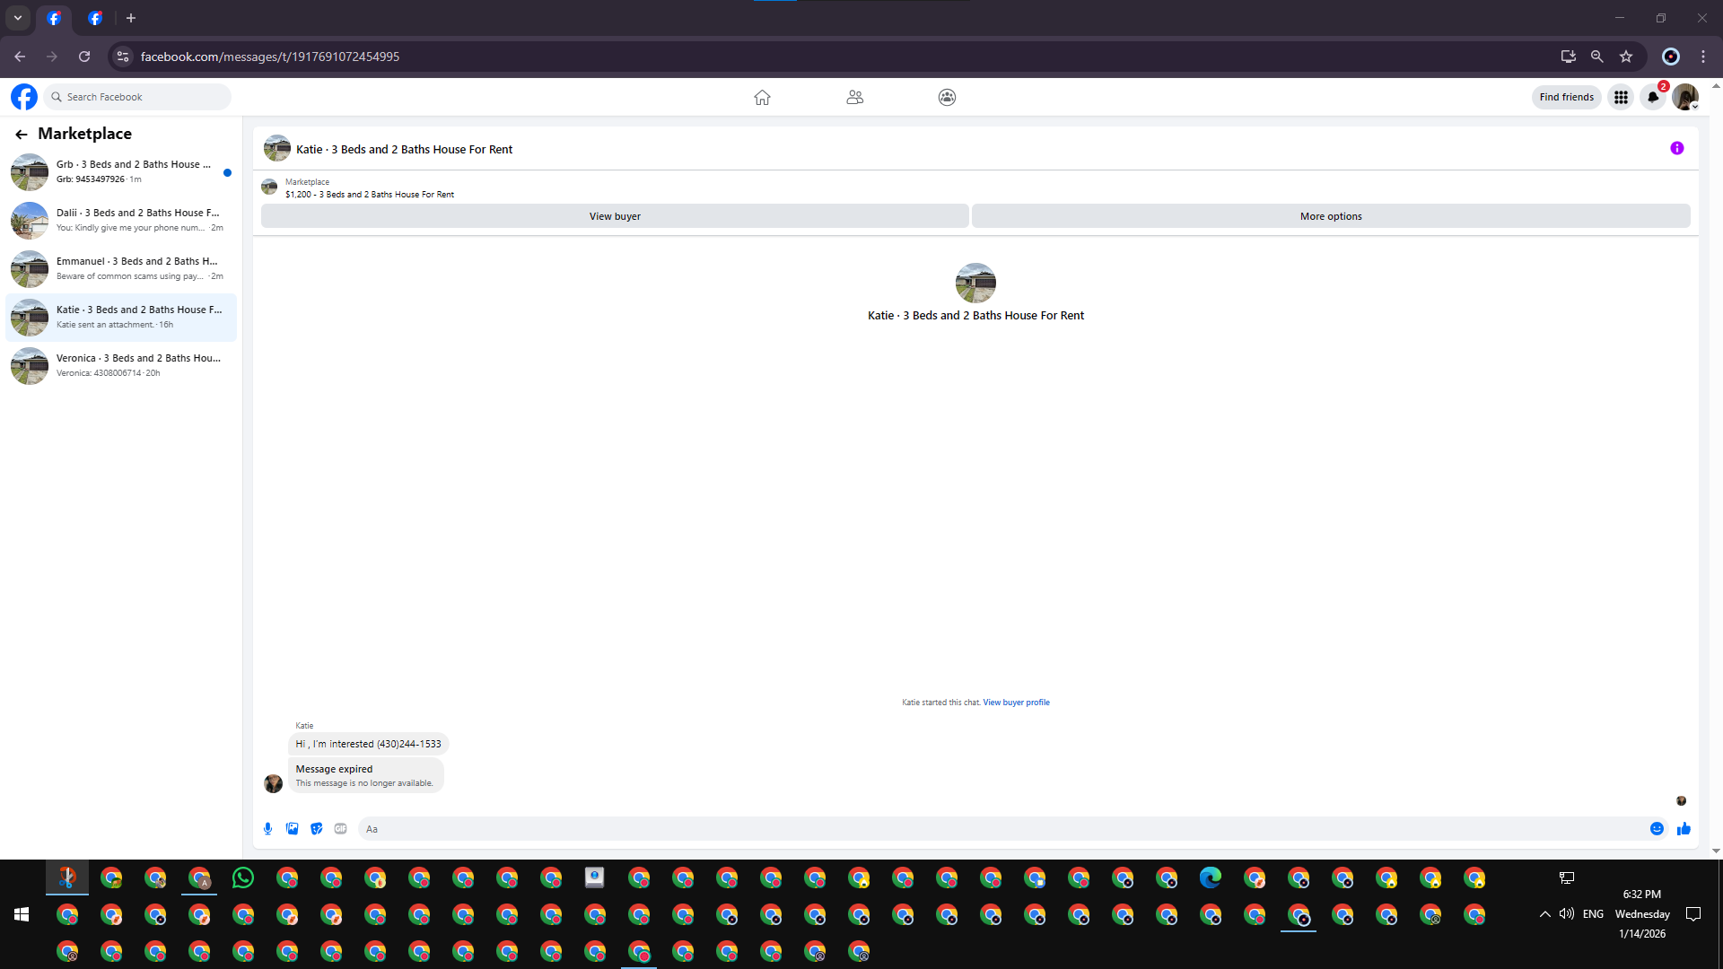Open the sticker picker icon
The height and width of the screenshot is (969, 1723).
[x=316, y=829]
